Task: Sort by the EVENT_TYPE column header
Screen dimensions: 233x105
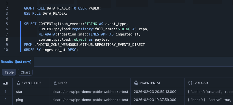Action: [31, 83]
